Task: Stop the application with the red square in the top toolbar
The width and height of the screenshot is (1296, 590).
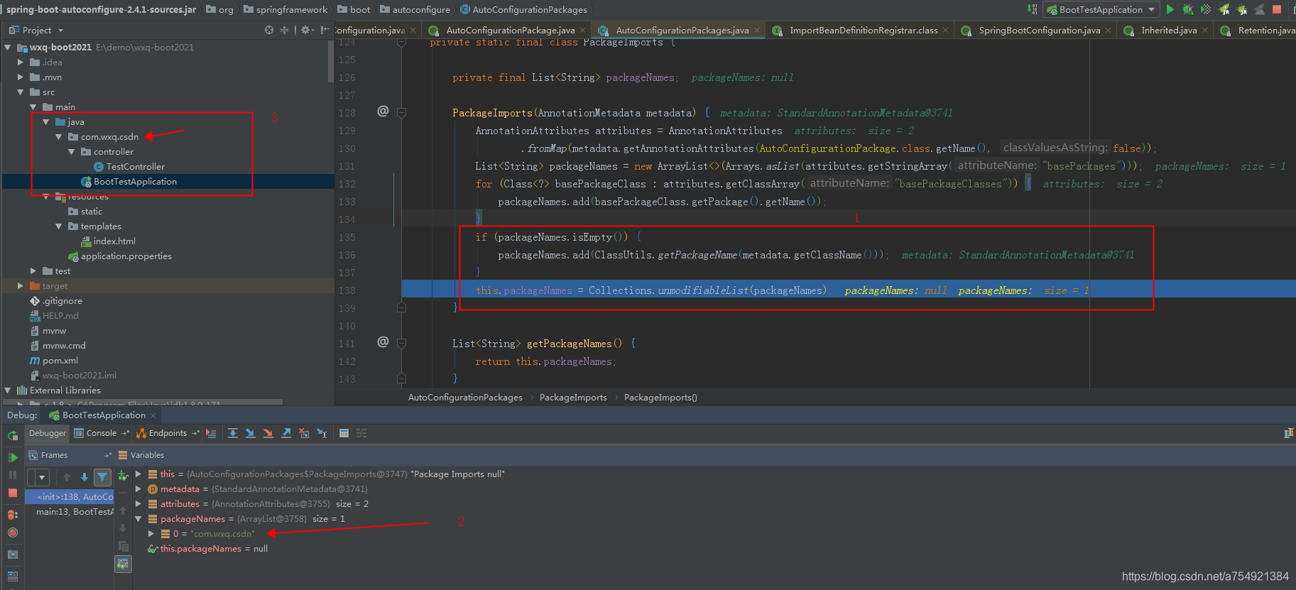Action: pos(1276,9)
